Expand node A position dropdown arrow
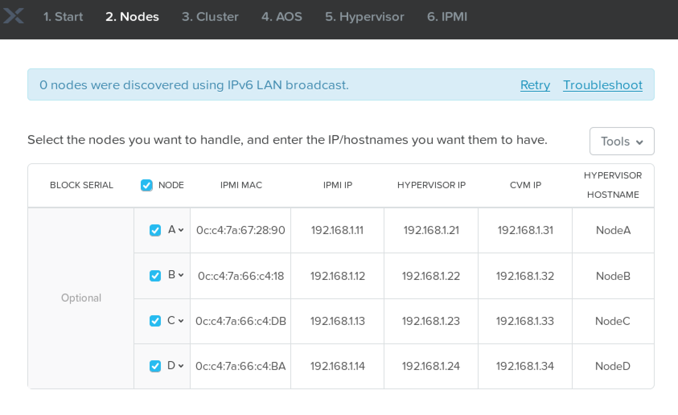The width and height of the screenshot is (678, 415). [x=181, y=230]
